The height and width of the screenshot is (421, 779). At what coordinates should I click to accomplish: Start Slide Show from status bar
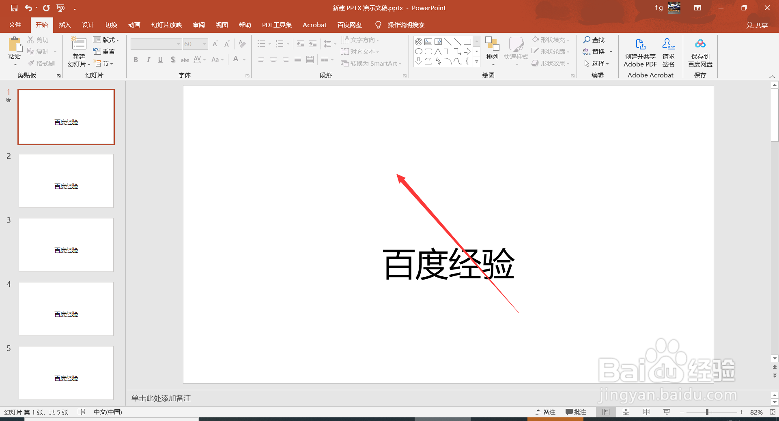click(667, 412)
